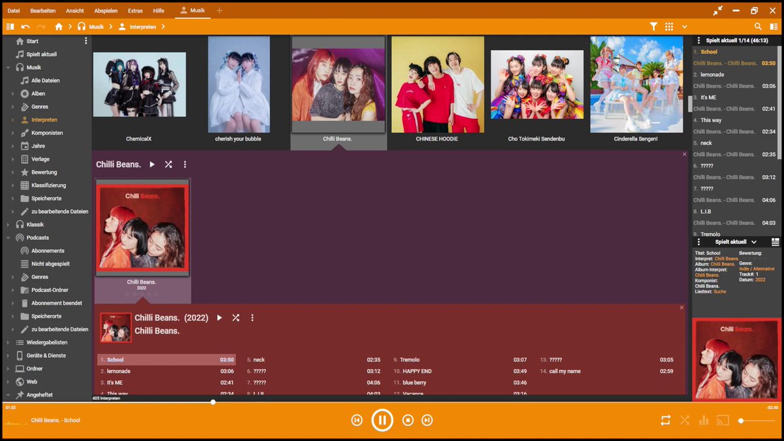
Task: Expand the Geräte & Dienste node
Action: click(8, 355)
